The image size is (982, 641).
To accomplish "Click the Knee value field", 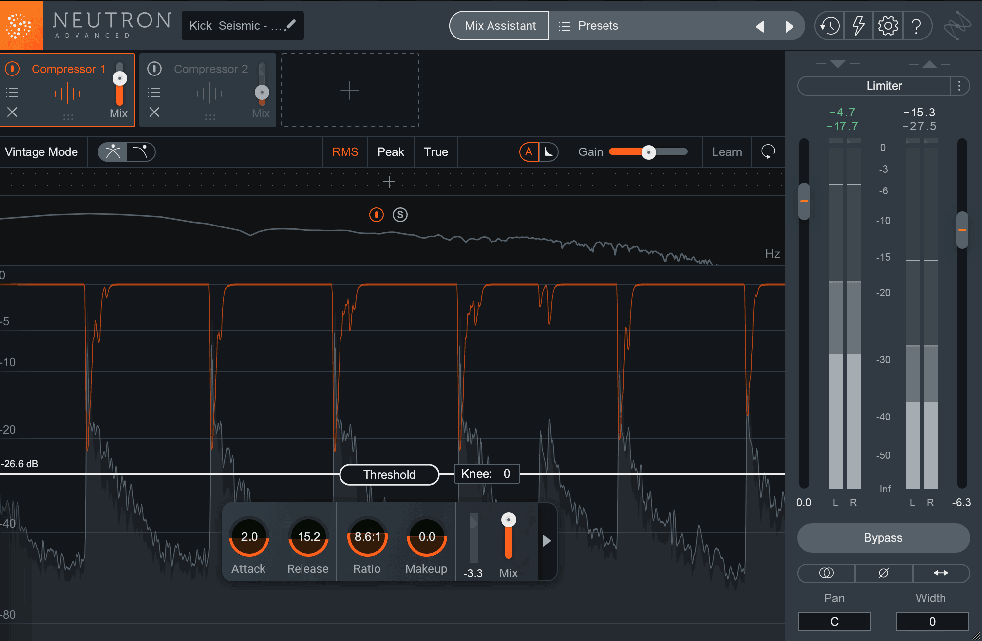I will click(487, 474).
